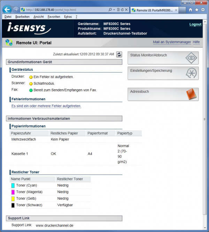The width and height of the screenshot is (209, 232).
Task: Click the Logout link
Action: coord(195,24)
